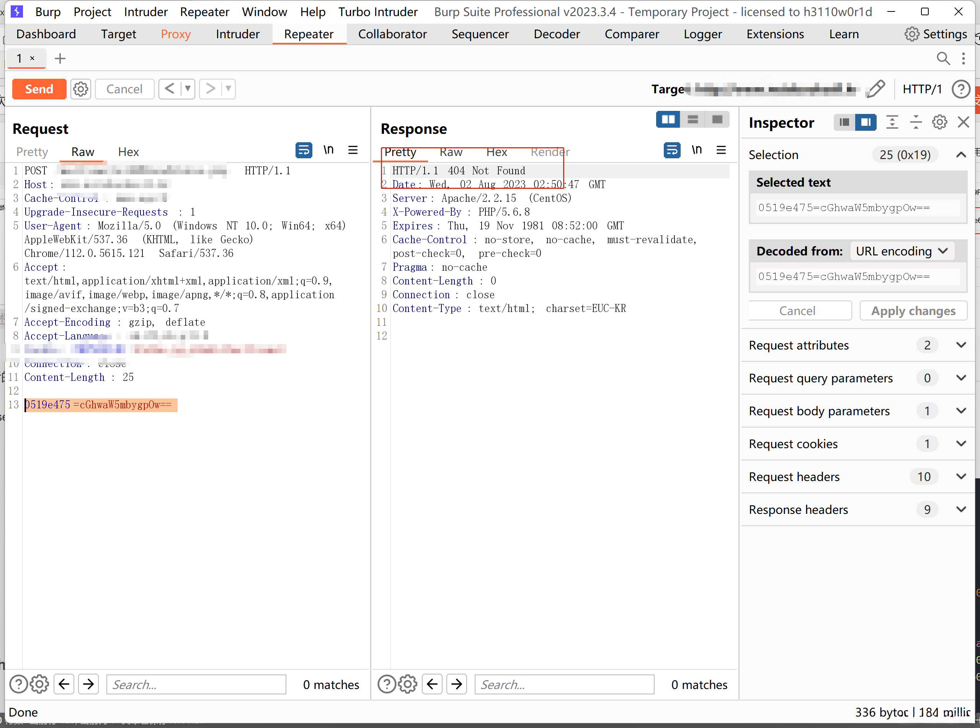Image resolution: width=980 pixels, height=728 pixels.
Task: Focus the Response search field
Action: [x=564, y=684]
